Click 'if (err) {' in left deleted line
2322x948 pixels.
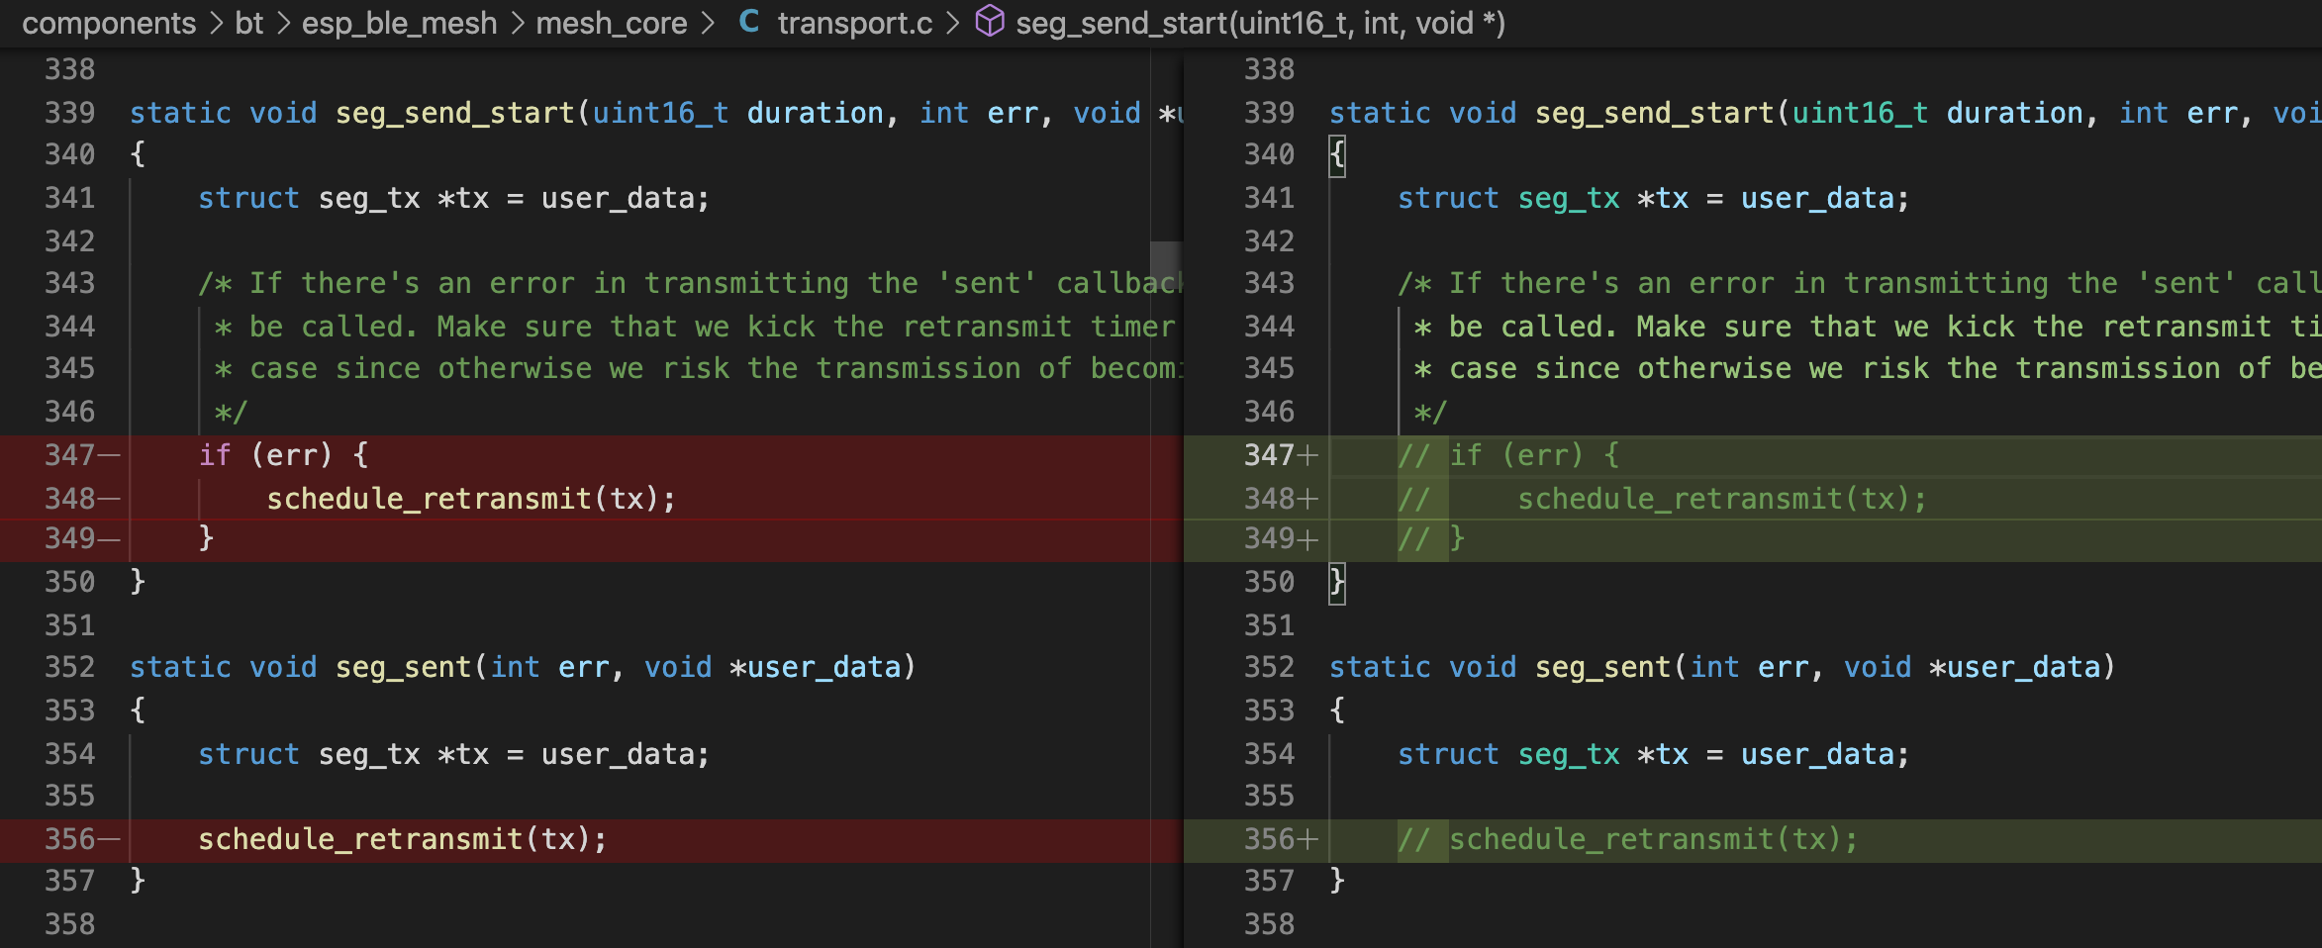[x=284, y=455]
